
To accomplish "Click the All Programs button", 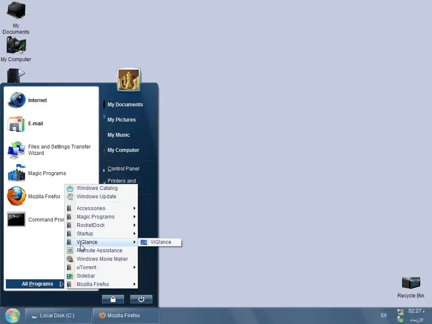I will coord(35,284).
